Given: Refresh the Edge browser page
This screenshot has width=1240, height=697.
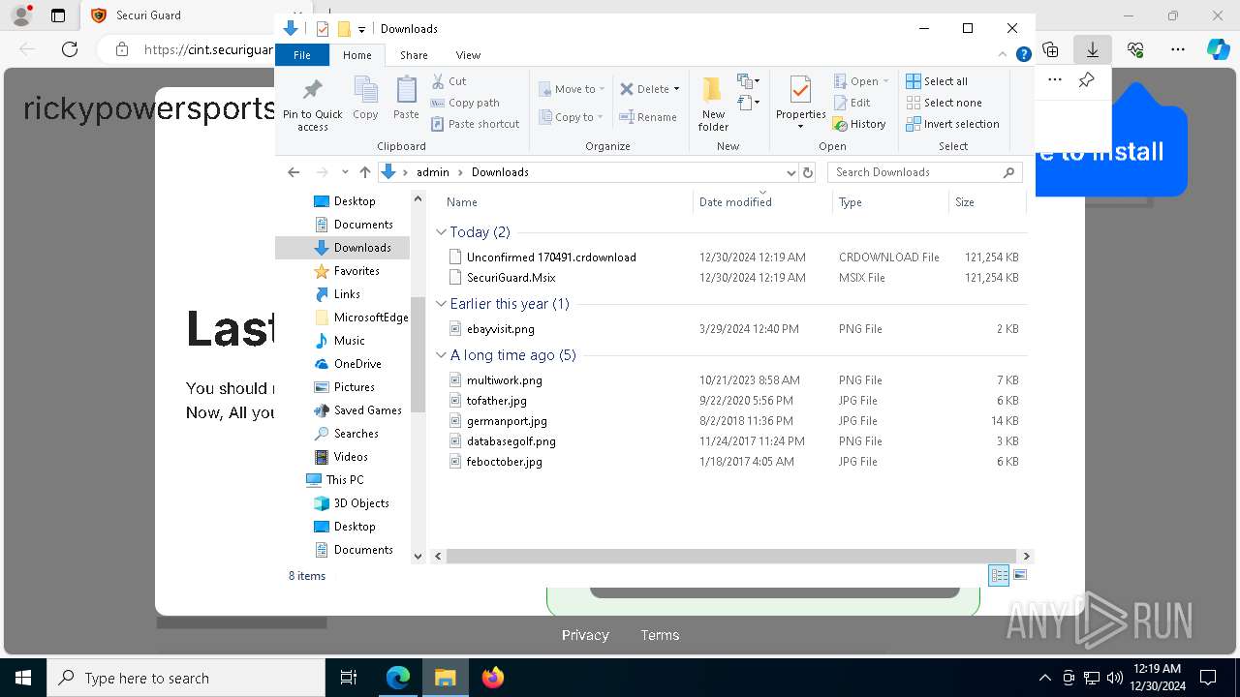Looking at the screenshot, I should tap(70, 49).
